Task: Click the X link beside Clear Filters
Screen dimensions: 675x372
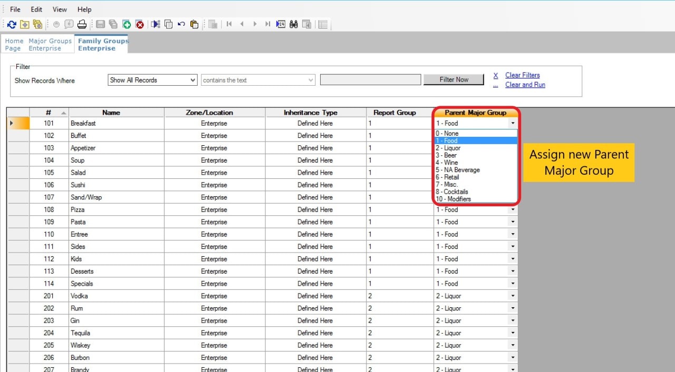Action: (x=495, y=76)
